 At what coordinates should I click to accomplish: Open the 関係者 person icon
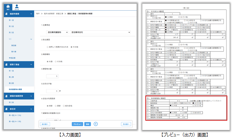[x=17, y=7]
